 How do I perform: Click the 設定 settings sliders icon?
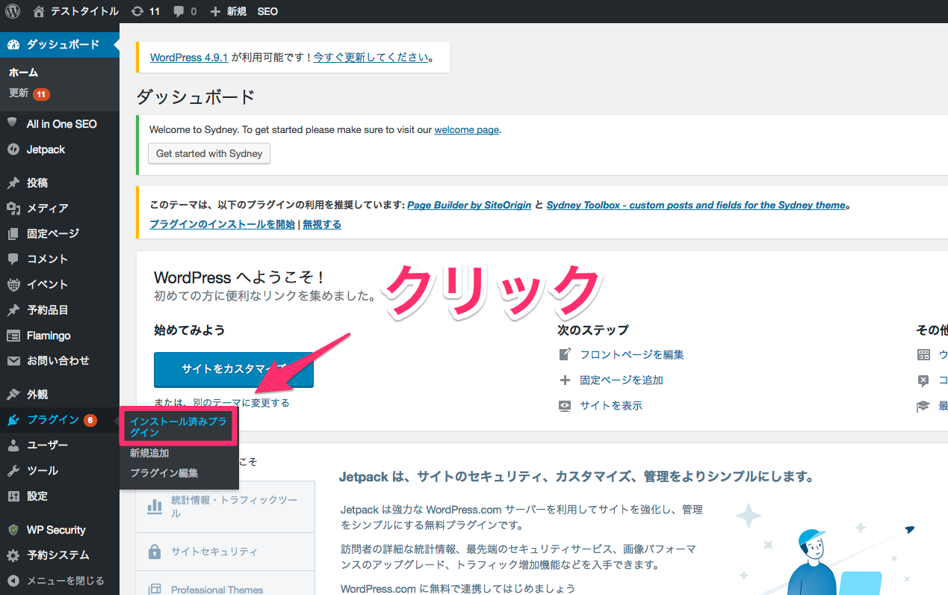pyautogui.click(x=13, y=496)
